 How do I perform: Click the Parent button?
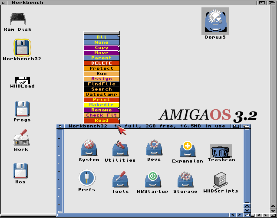[x=102, y=58]
